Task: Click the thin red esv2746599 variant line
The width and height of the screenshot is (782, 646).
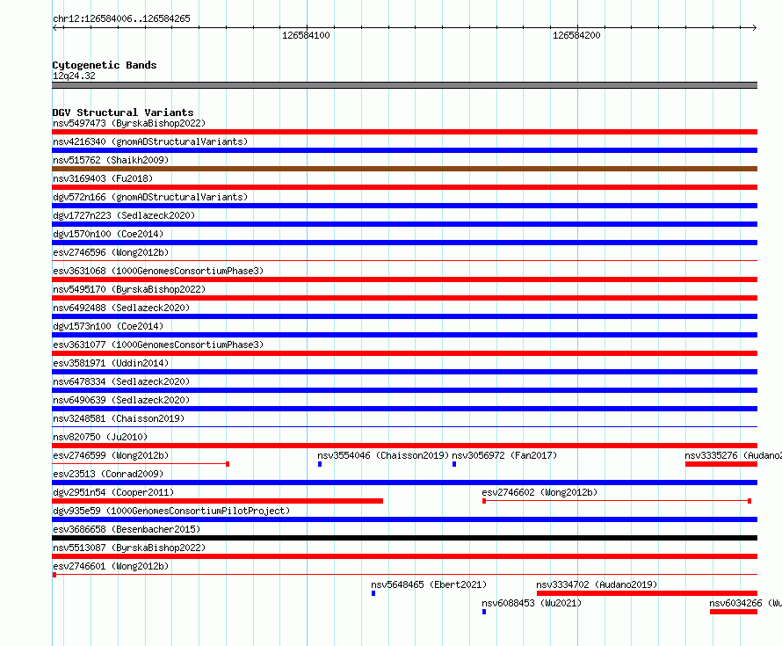Action: [x=141, y=464]
